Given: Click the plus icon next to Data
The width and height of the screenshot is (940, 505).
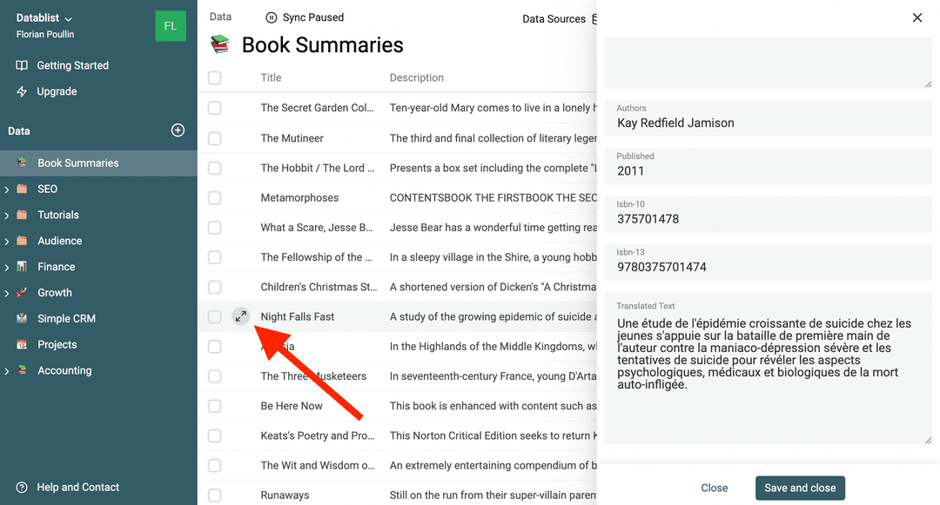Looking at the screenshot, I should (x=178, y=130).
